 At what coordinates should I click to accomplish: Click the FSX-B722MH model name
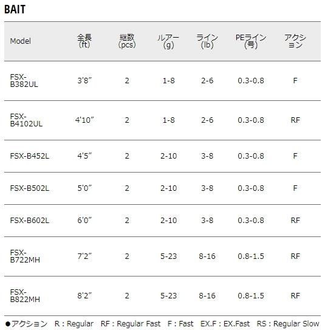pos(25,256)
